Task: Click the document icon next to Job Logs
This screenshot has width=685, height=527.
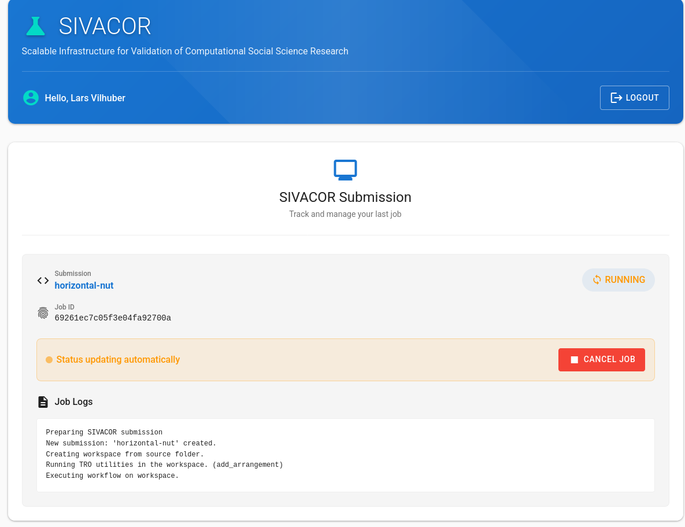Action: pos(43,401)
